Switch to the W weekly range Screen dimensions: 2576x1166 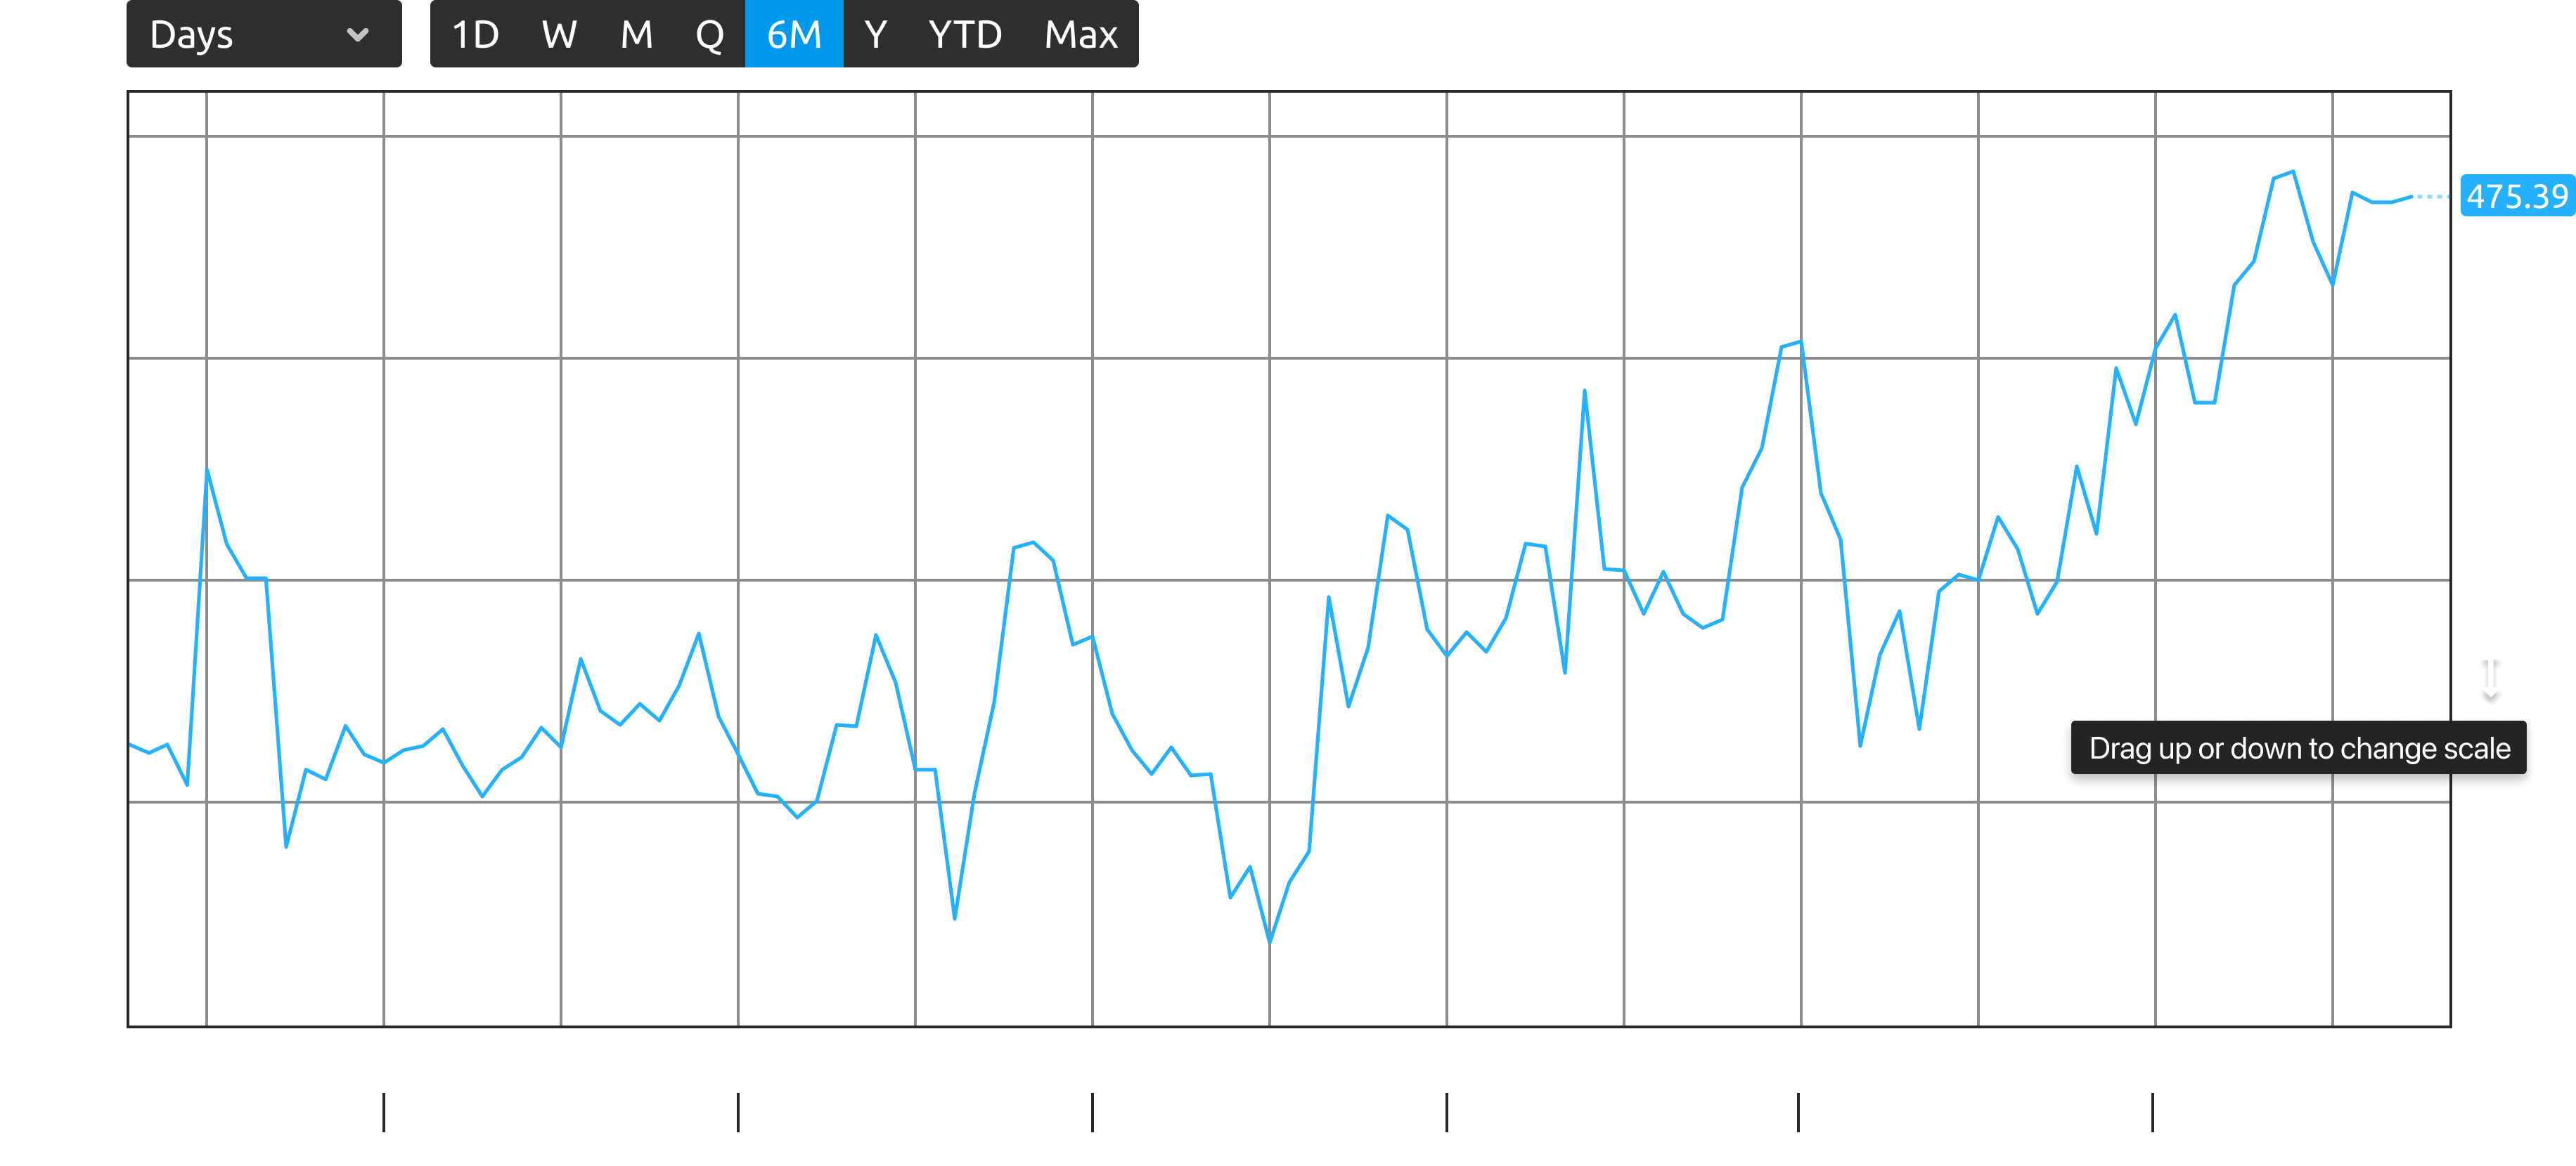pyautogui.click(x=559, y=35)
